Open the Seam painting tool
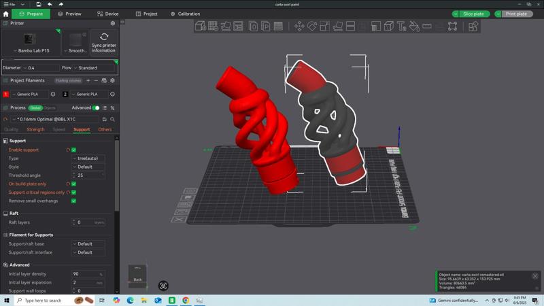 point(388,26)
